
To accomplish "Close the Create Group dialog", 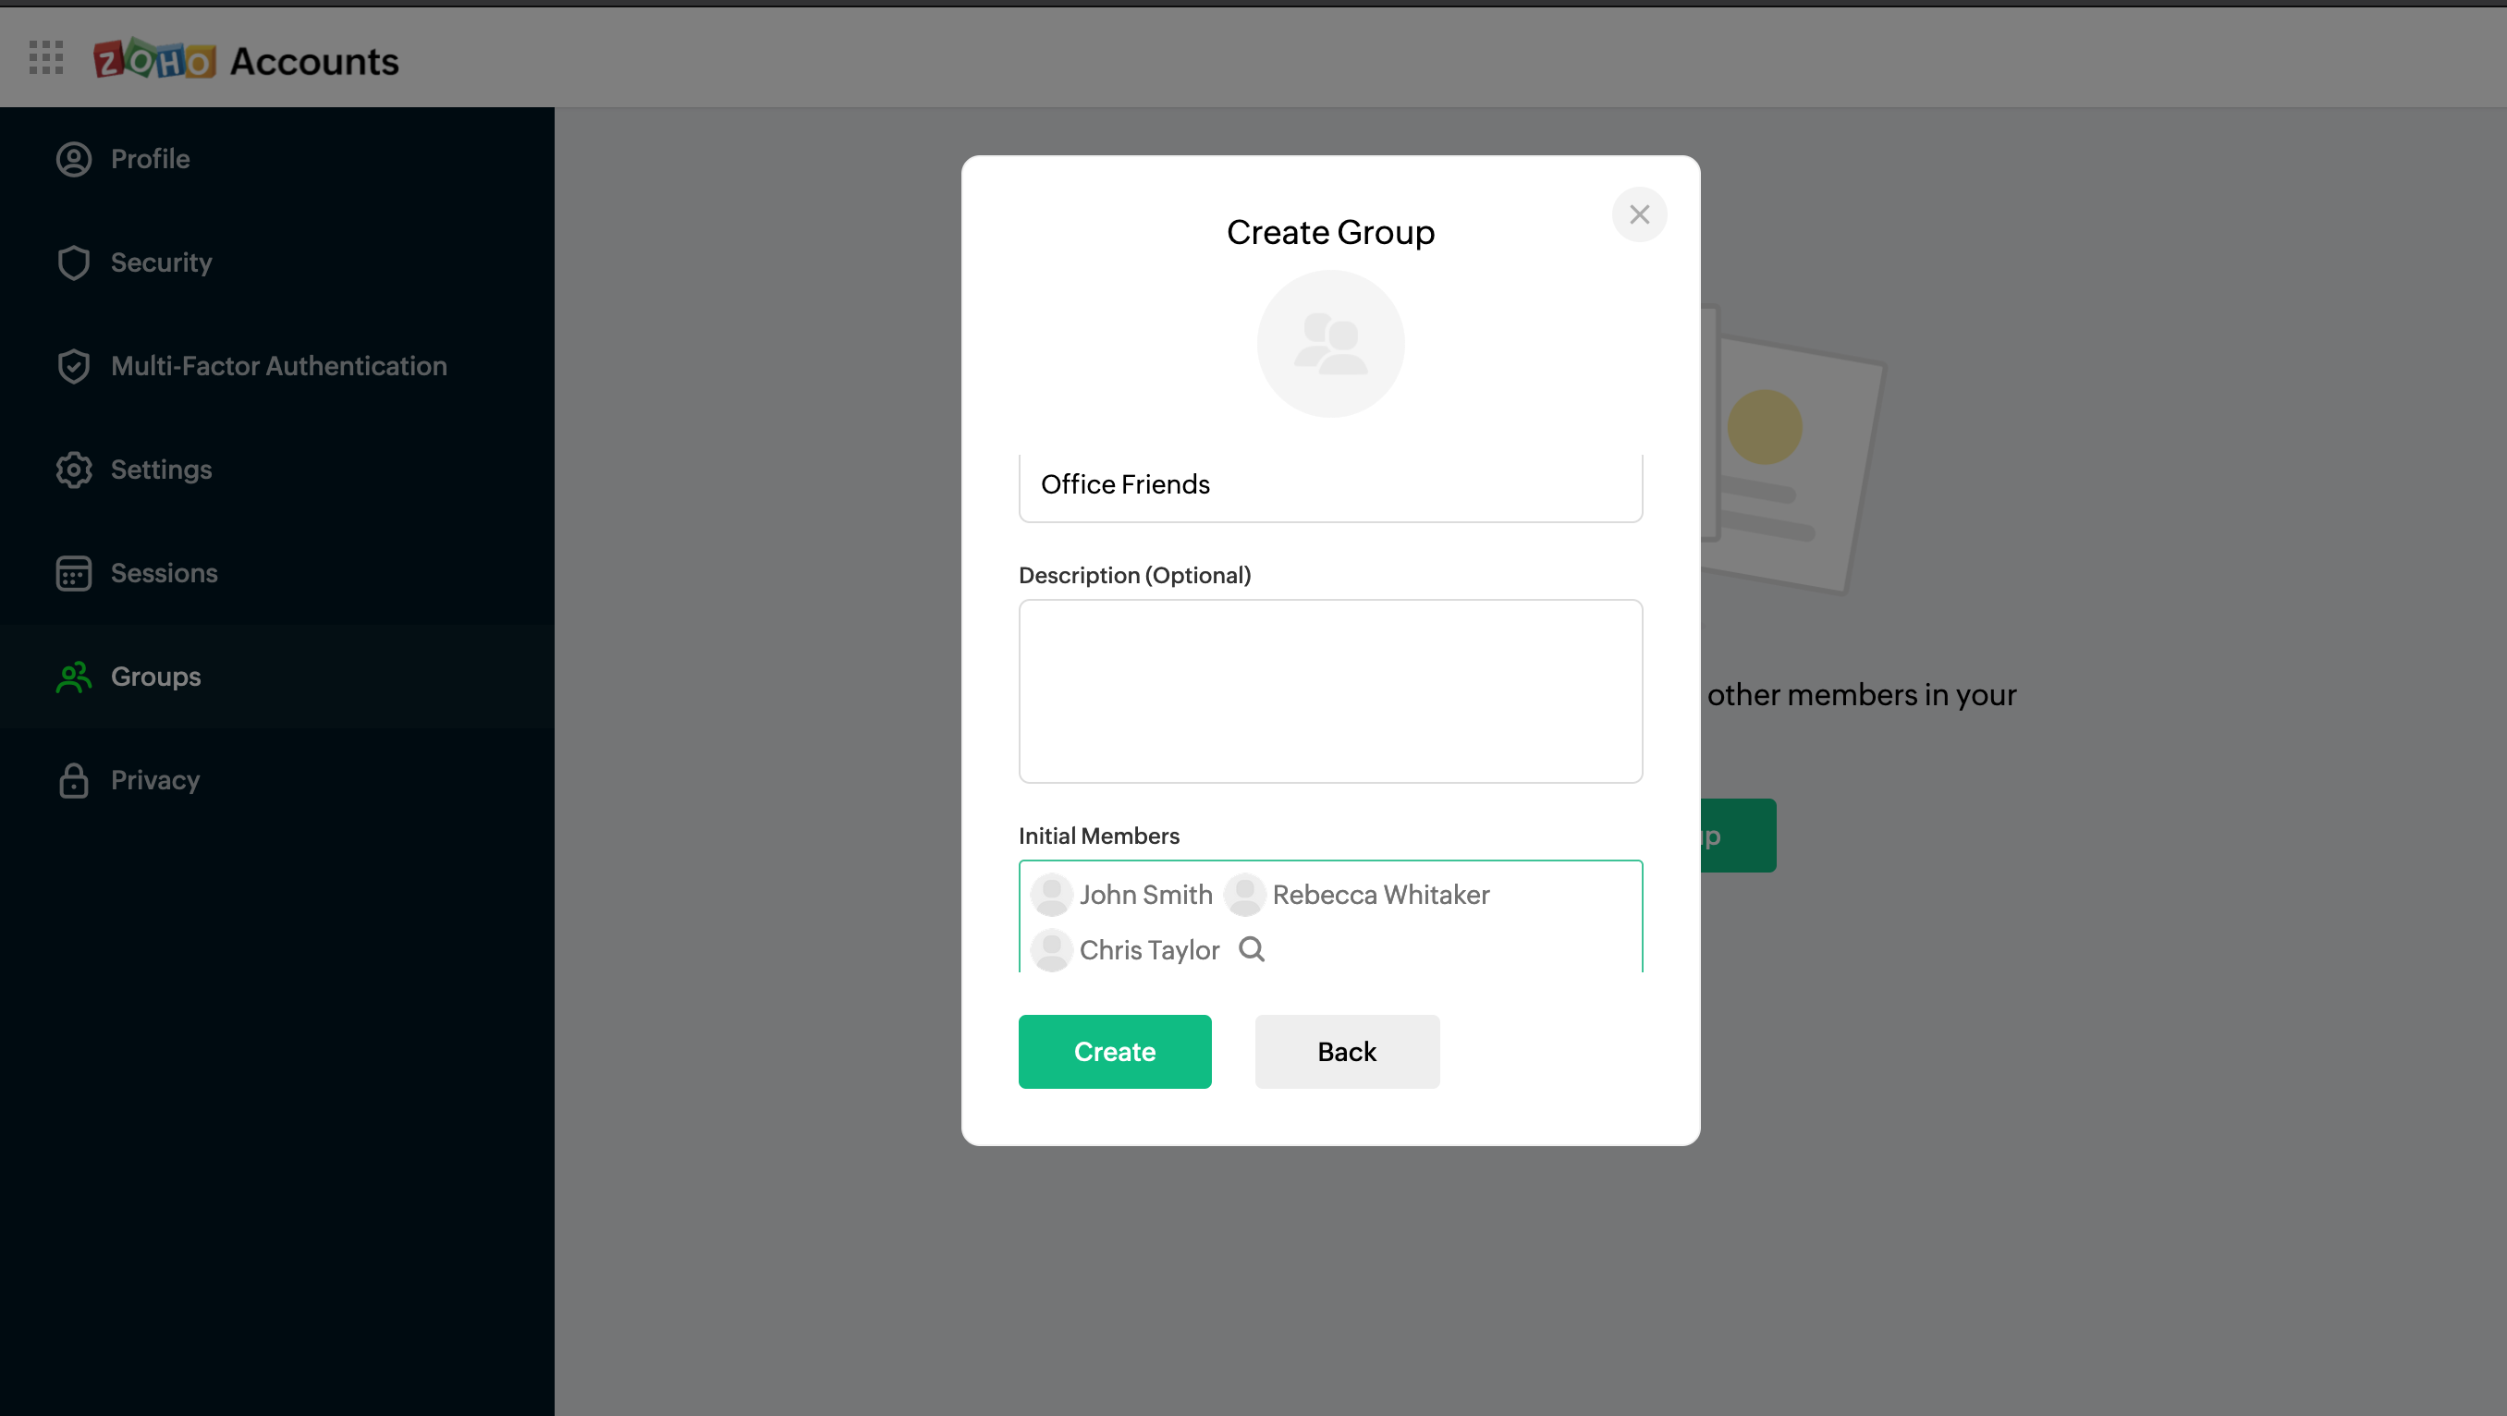I will [x=1639, y=214].
